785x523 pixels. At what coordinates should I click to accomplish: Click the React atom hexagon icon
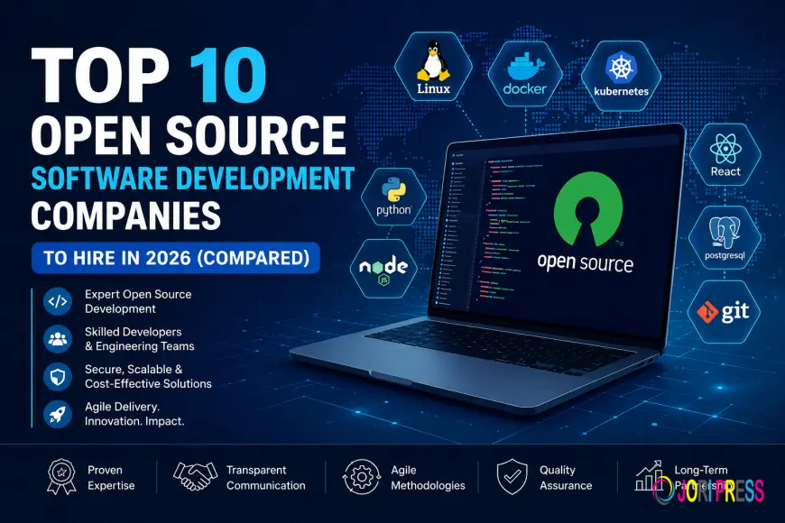click(x=725, y=155)
